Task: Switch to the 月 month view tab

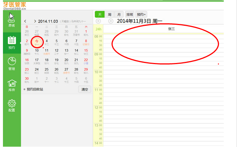Action: point(119,14)
